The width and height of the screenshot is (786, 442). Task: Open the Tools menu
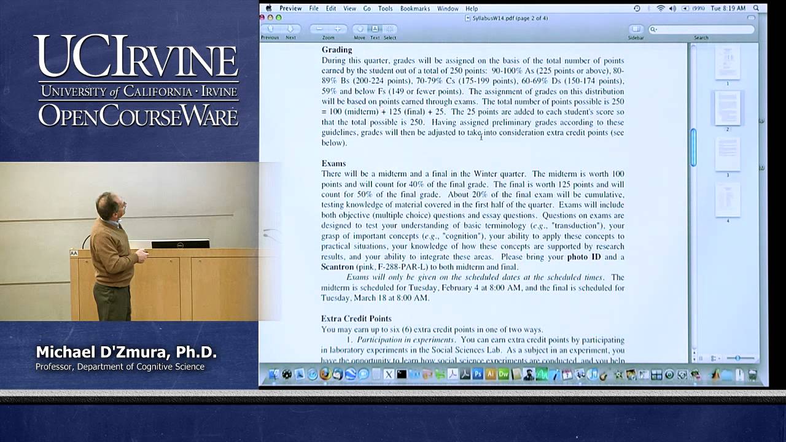tap(386, 9)
